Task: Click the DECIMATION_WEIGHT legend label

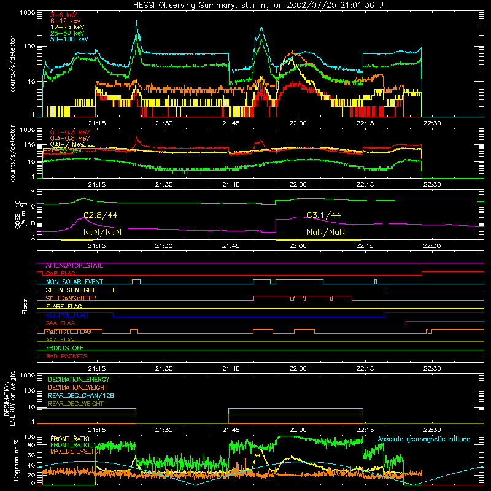Action: click(78, 388)
